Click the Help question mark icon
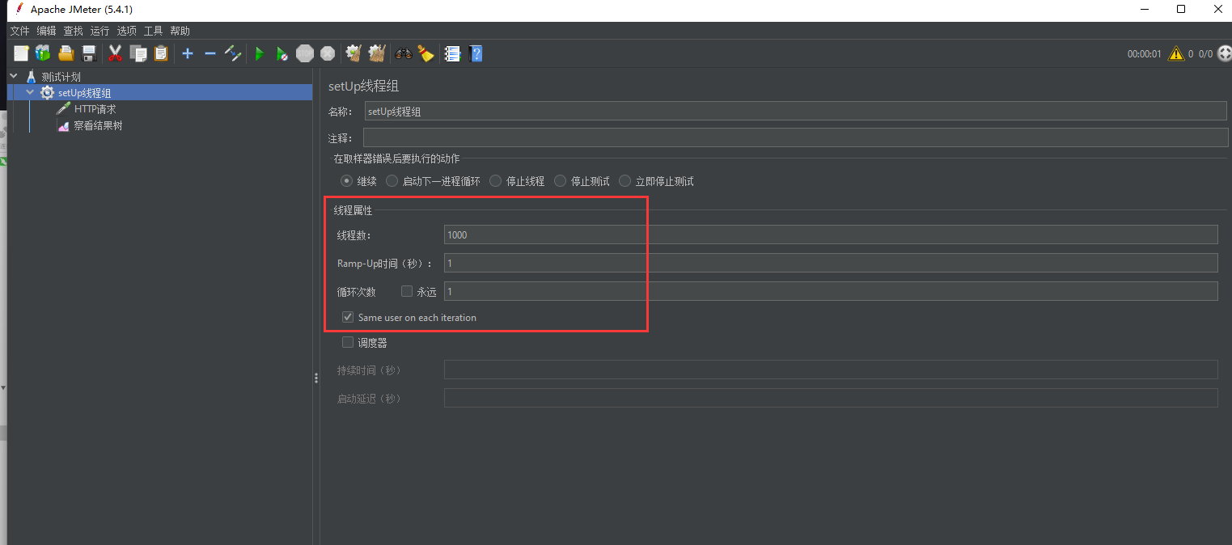The image size is (1232, 545). coord(476,53)
